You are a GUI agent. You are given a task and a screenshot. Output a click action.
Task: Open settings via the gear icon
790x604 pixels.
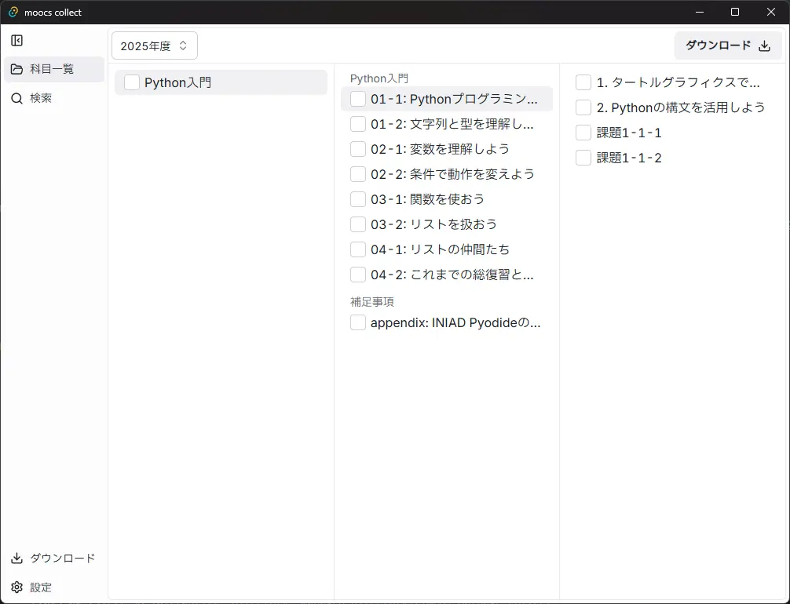(16, 588)
